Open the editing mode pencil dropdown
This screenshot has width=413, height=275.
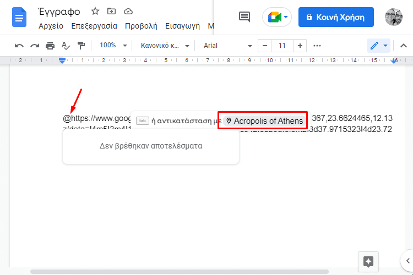[x=378, y=46]
